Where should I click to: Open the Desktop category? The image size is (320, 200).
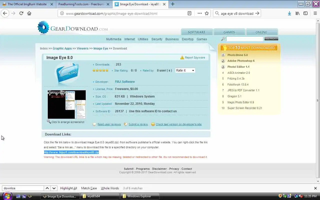(x=188, y=39)
